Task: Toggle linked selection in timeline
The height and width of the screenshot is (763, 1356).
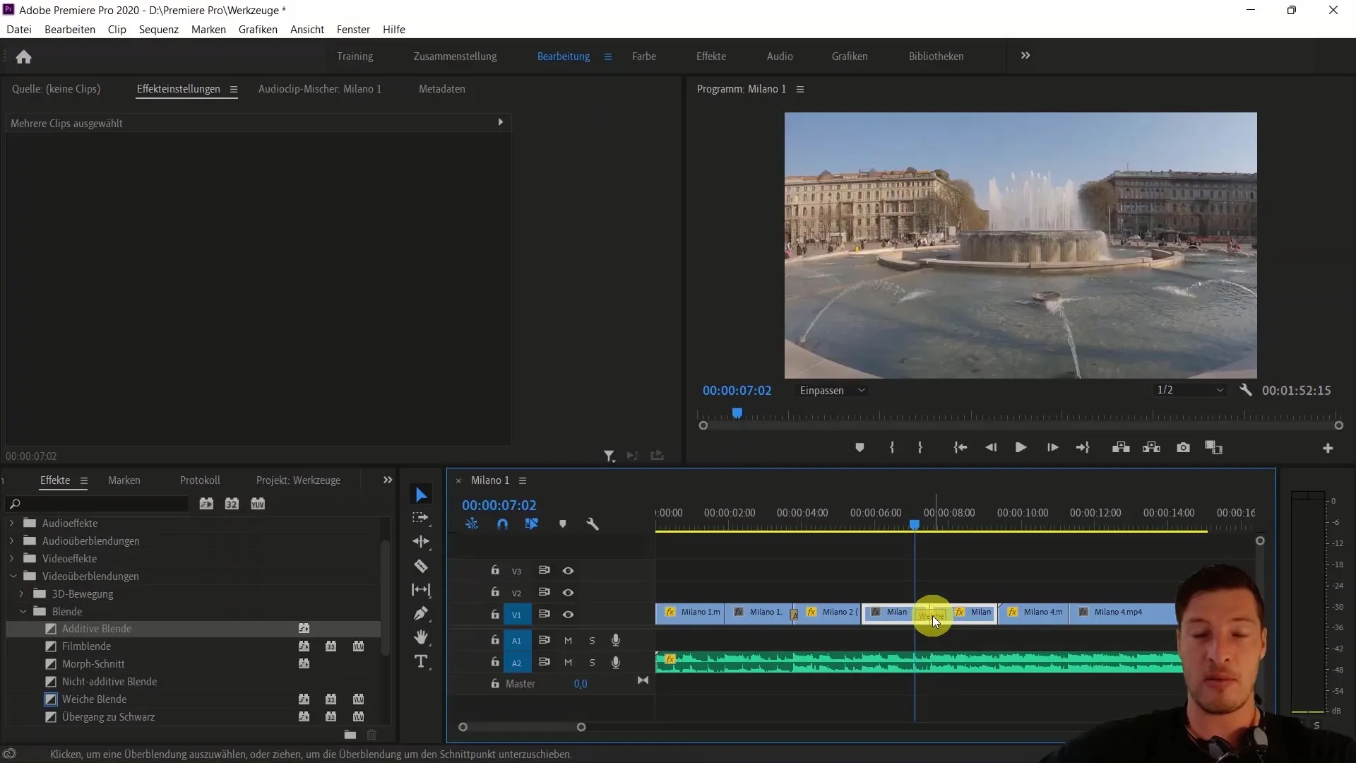Action: coord(532,524)
